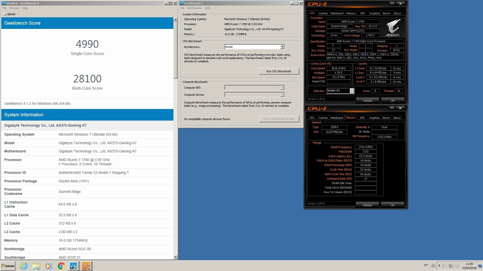Click DRAM Frequency value 1732.9 MHz
This screenshot has height=271, width=483.
(x=365, y=147)
